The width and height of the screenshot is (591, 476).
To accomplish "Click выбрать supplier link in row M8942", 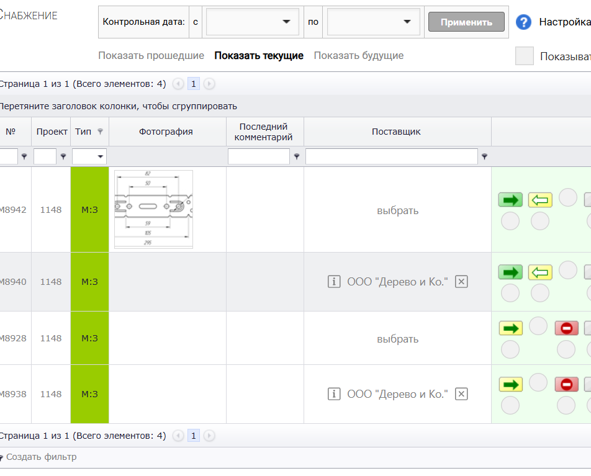I will tap(397, 210).
